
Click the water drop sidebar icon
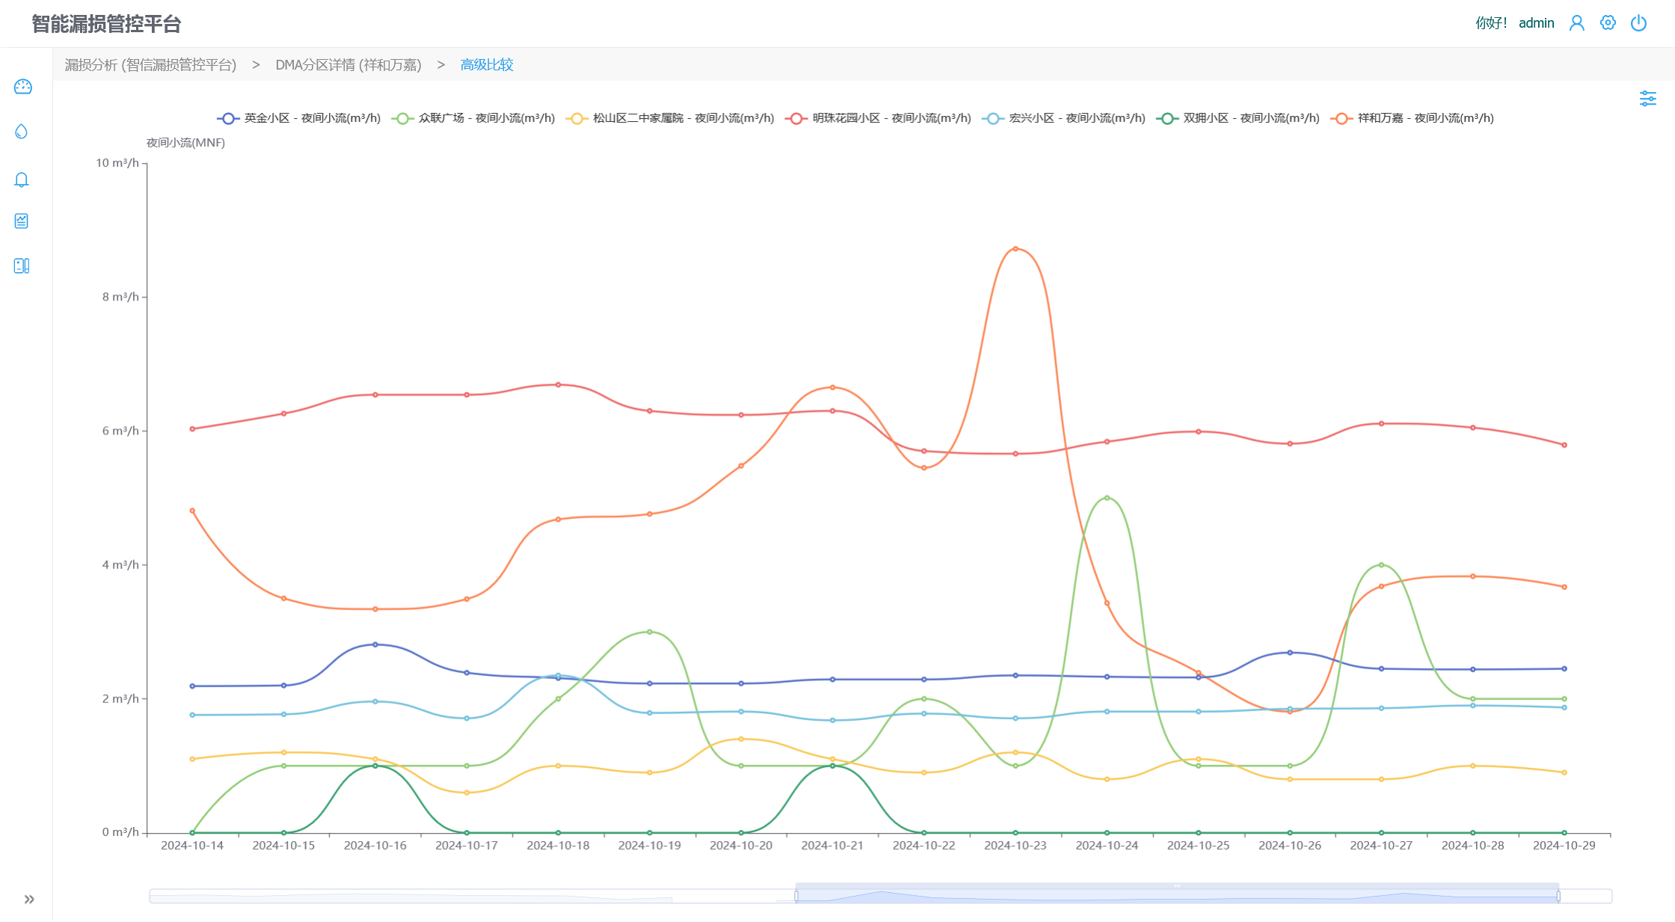point(22,132)
